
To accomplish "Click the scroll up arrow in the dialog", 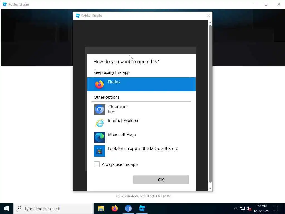I will click(x=210, y=22).
